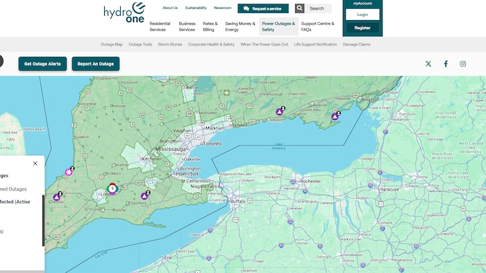
Task: Click Get Outage Alerts button
Action: pyautogui.click(x=42, y=64)
